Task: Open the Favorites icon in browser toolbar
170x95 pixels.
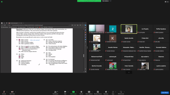Action: click(75, 25)
